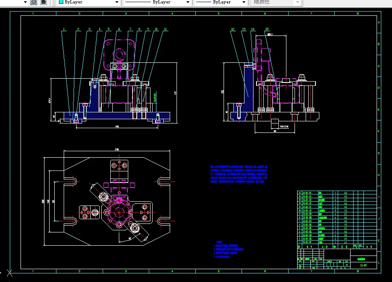
Task: Select part balloon number 8
Action: tap(139, 29)
